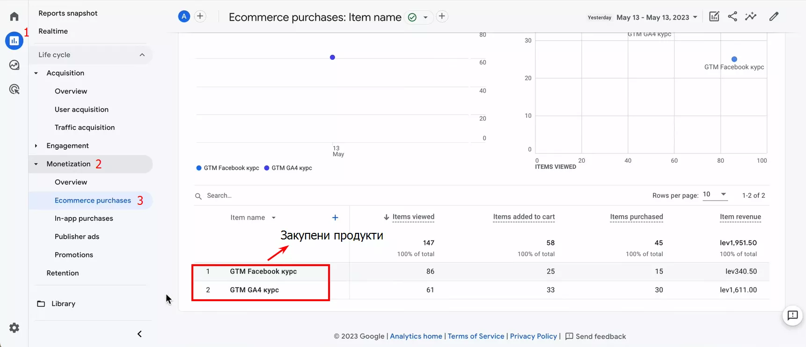The height and width of the screenshot is (347, 806).
Task: Toggle GTM Facebook курс legend entry
Action: (227, 168)
